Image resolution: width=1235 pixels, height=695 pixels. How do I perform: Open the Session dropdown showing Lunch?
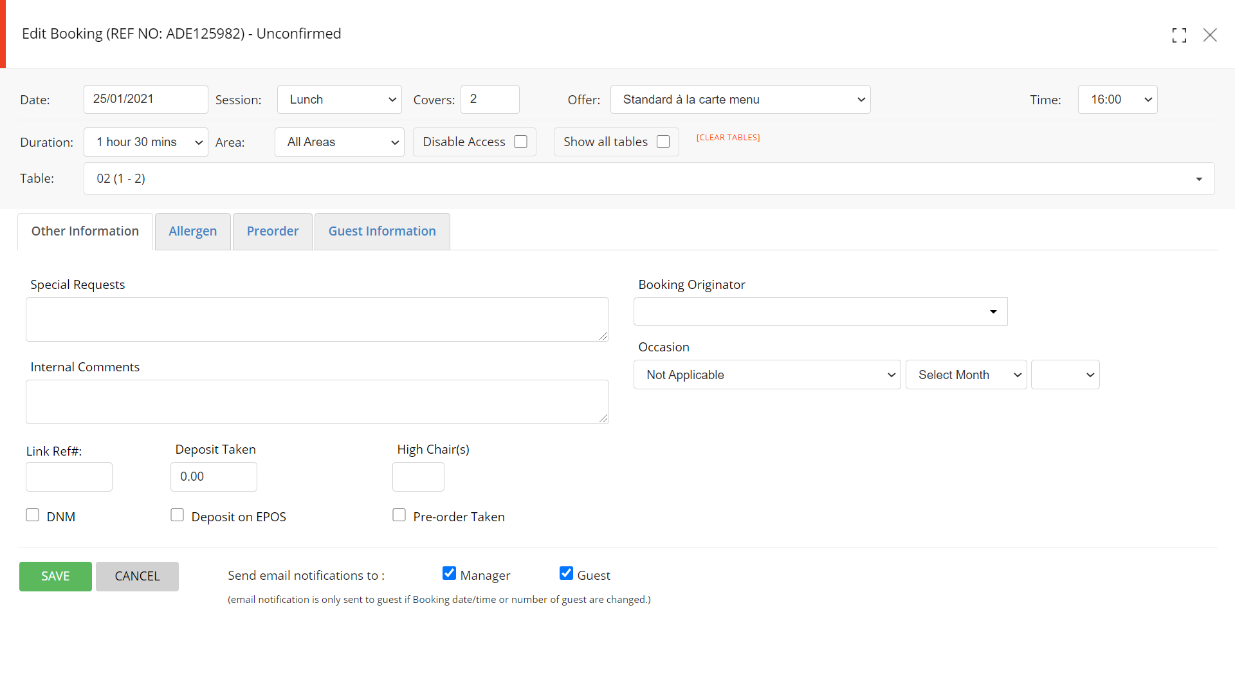point(340,100)
